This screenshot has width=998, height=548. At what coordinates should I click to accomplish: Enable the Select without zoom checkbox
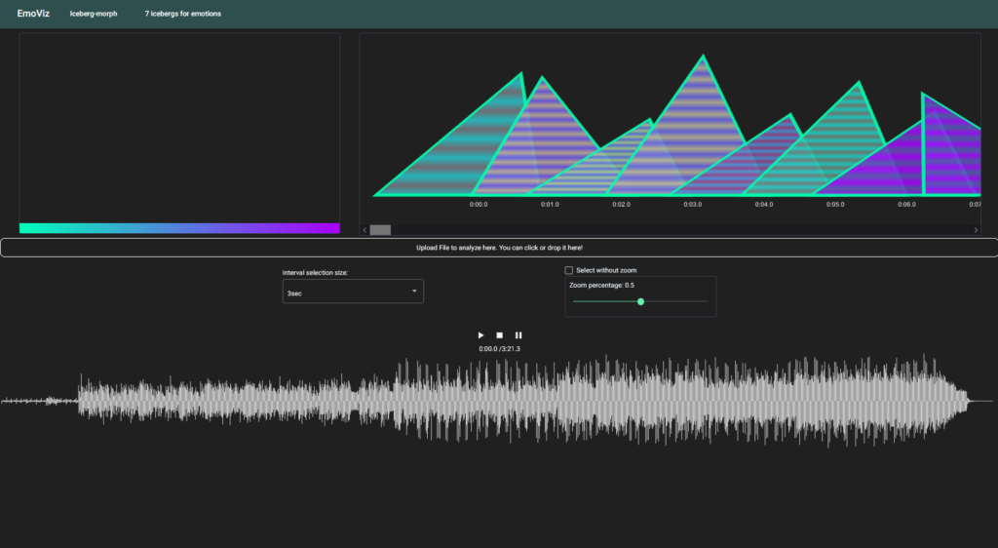pos(570,270)
